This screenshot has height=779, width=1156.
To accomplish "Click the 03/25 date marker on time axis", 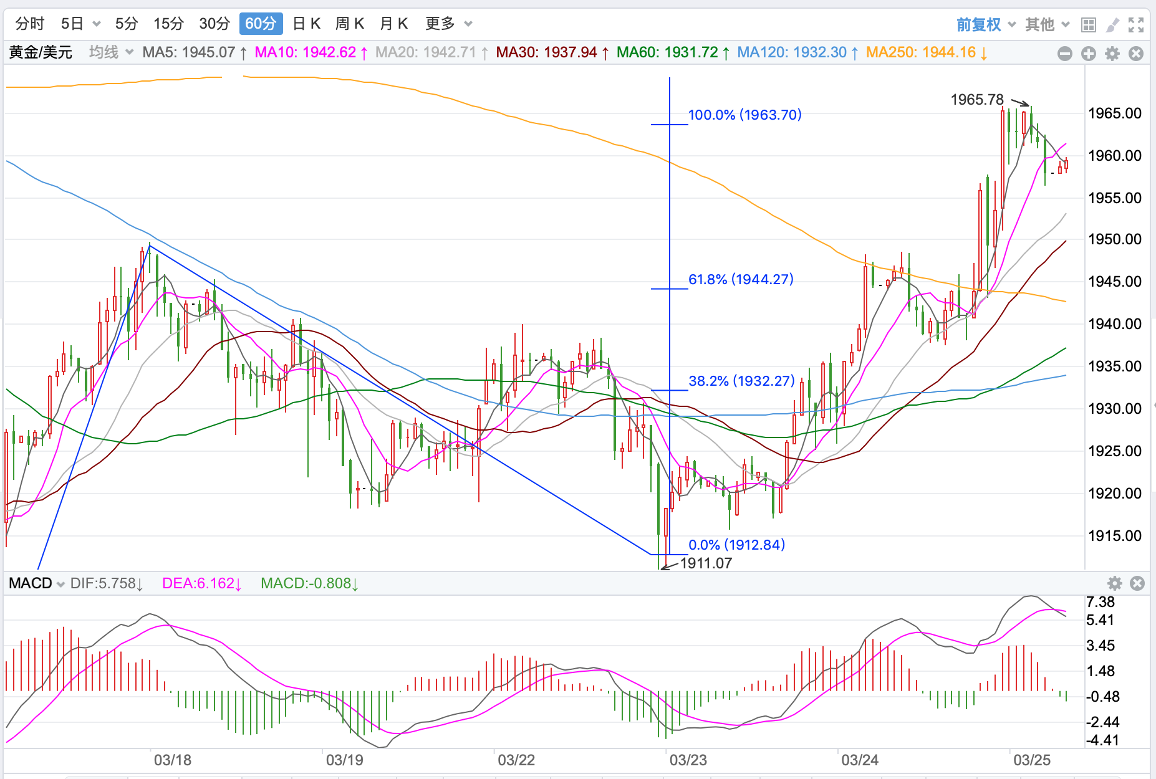I will pyautogui.click(x=1032, y=760).
